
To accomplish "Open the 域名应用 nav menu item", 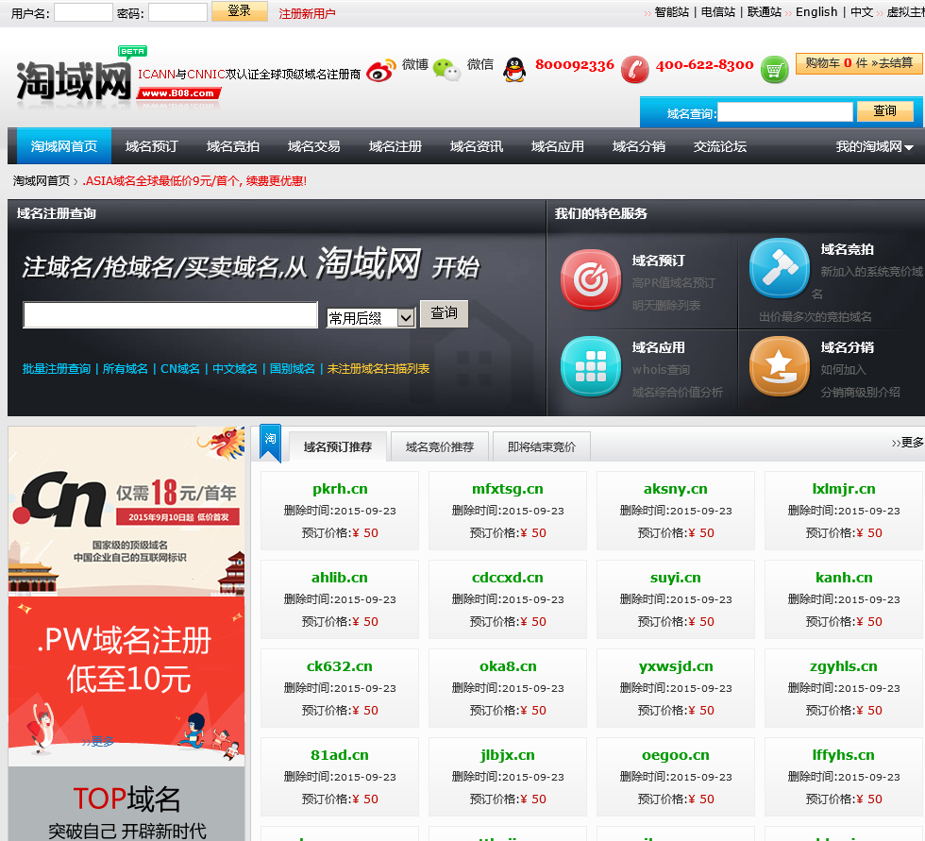I will point(558,146).
